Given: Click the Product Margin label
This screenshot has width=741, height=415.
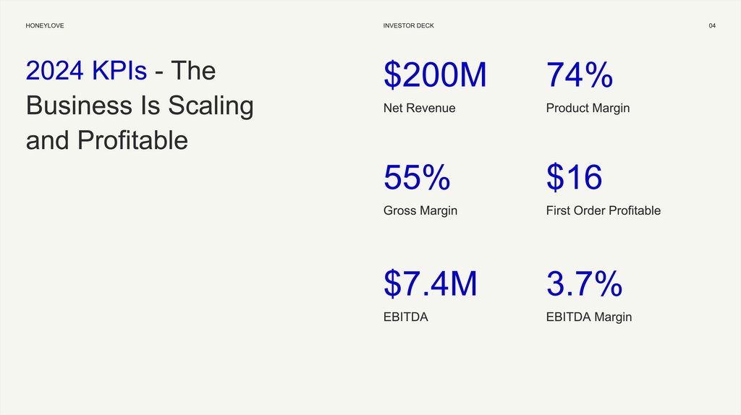Looking at the screenshot, I should [x=588, y=108].
